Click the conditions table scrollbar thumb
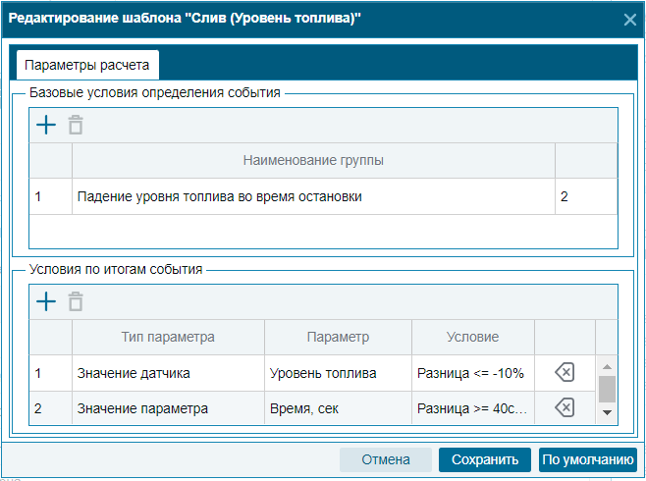The image size is (646, 481). 607,389
